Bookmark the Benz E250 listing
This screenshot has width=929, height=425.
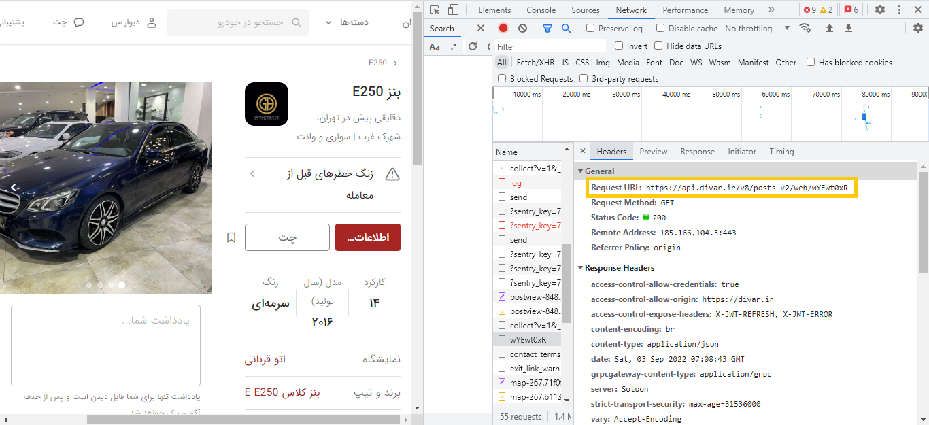pyautogui.click(x=231, y=237)
